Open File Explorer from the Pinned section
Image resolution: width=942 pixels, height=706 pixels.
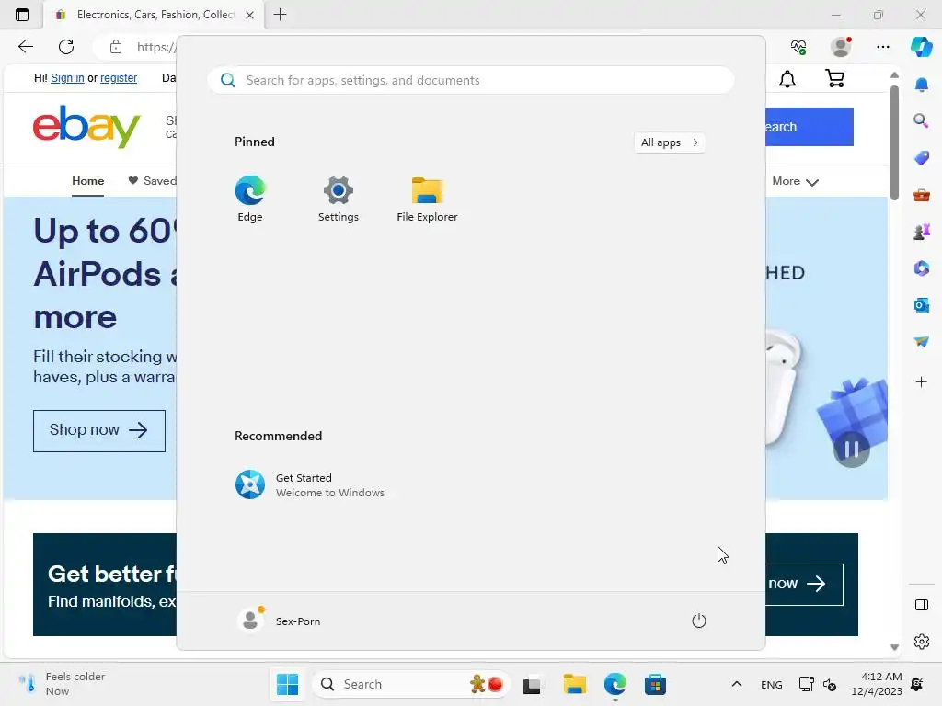pos(427,199)
